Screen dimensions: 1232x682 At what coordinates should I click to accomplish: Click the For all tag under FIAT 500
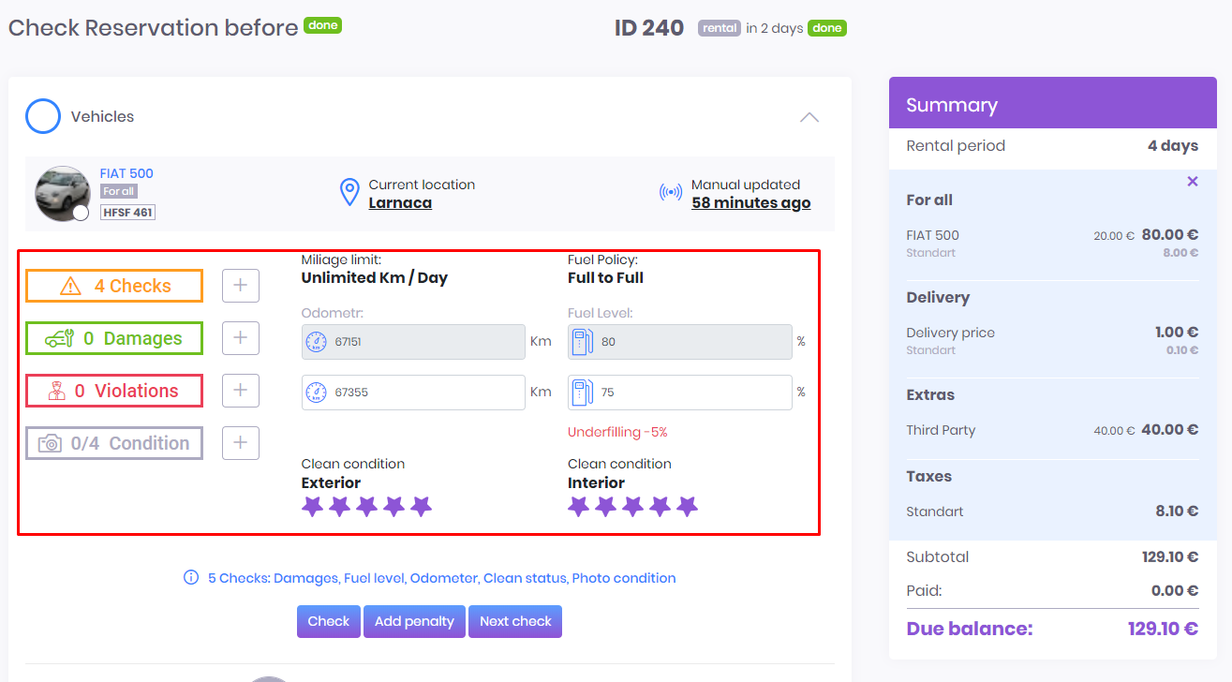tap(119, 191)
